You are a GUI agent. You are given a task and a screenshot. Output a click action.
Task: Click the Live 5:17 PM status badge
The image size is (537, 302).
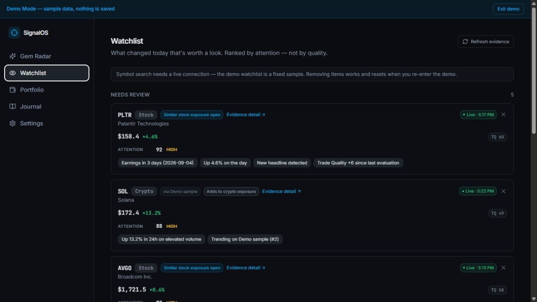click(478, 115)
